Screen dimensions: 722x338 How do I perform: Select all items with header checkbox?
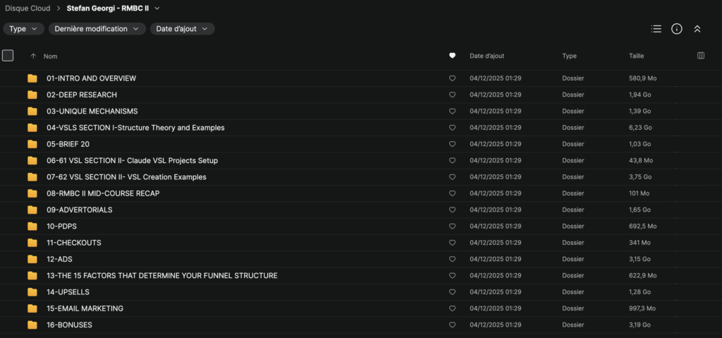(x=8, y=56)
